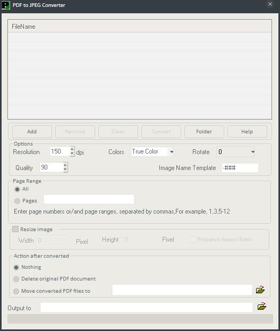The width and height of the screenshot is (280, 331).
Task: Increase the Resolution dpi value
Action: tap(72, 149)
